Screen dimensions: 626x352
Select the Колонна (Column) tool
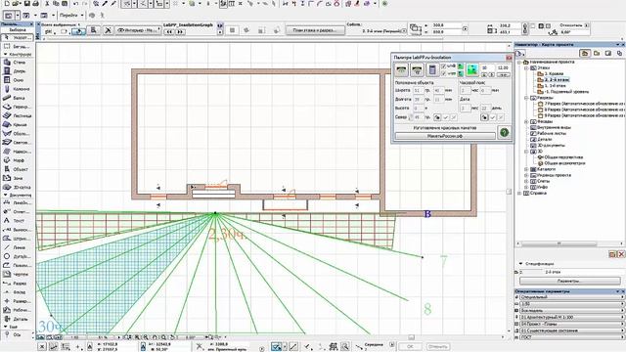coord(16,89)
